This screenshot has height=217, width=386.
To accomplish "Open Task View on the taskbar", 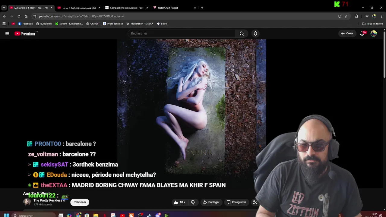I will [x=61, y=215].
